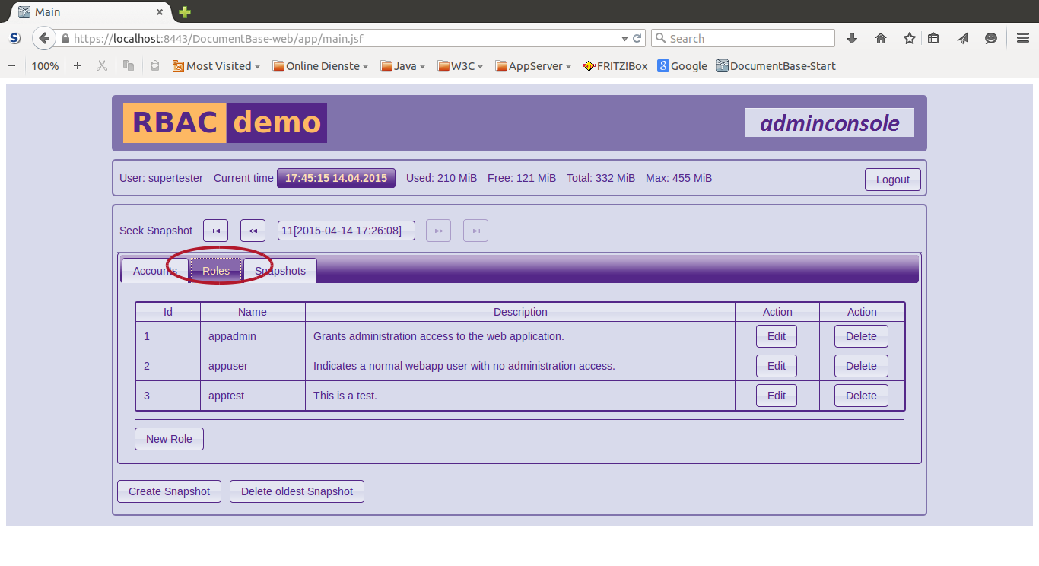This screenshot has height=566, width=1039.
Task: Expand the Most Visited bookmarks folder
Action: point(217,66)
